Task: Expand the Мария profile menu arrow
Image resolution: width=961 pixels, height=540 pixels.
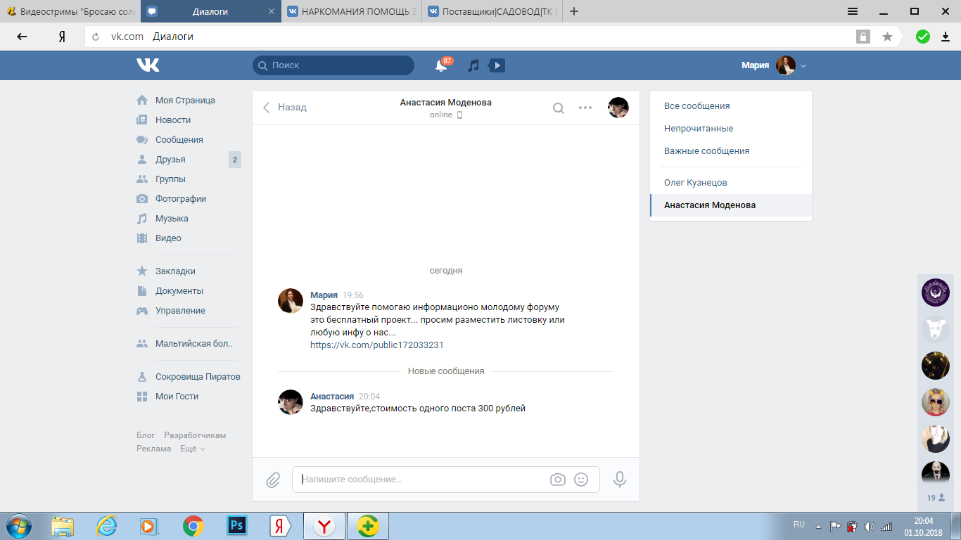Action: (803, 66)
